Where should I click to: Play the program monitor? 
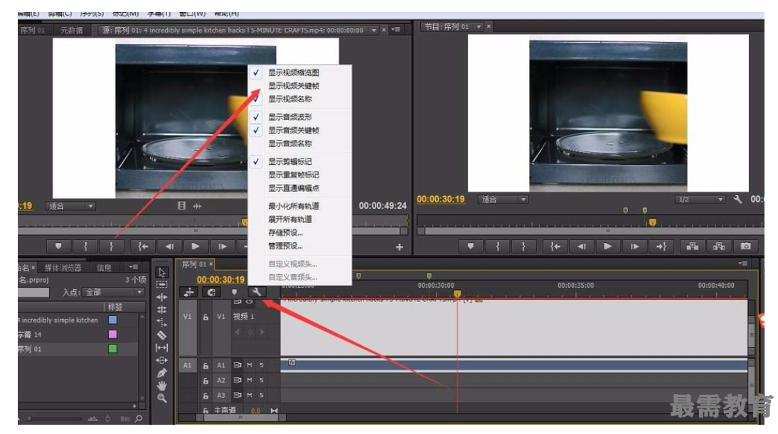(x=607, y=246)
